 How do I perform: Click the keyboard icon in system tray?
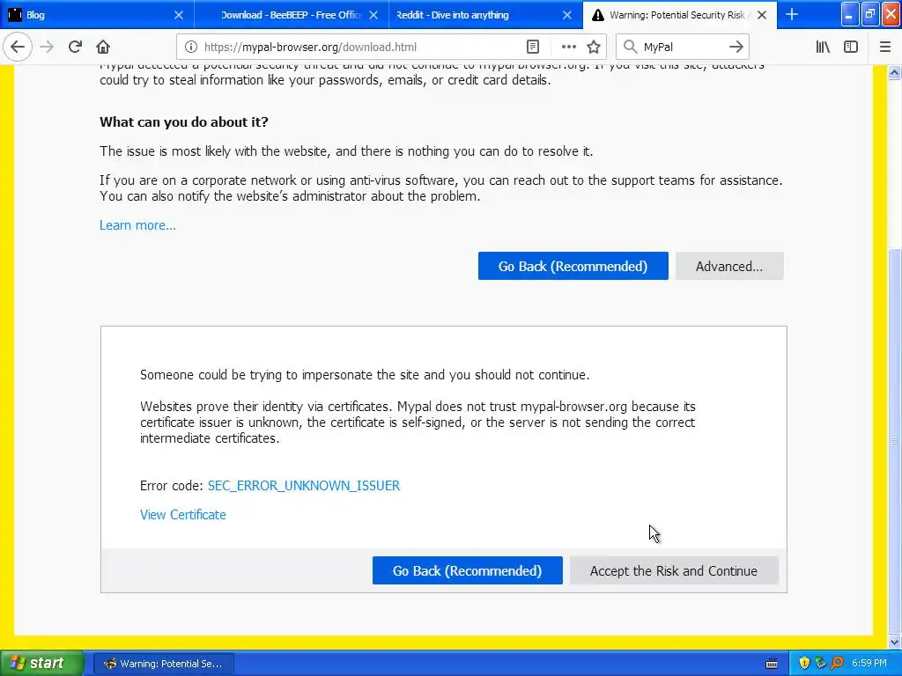772,664
